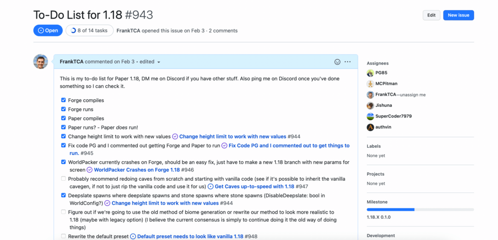Click the closed-issue icon before WorldPacker Crashes link

coord(89,170)
